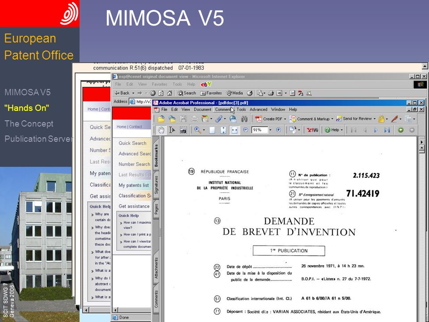This screenshot has height=322, width=429.
Task: Click the Fit Page icon
Action: (223, 130)
